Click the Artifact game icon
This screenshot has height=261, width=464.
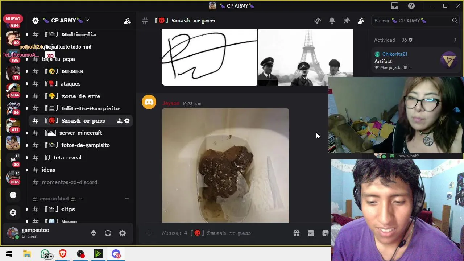point(449,60)
